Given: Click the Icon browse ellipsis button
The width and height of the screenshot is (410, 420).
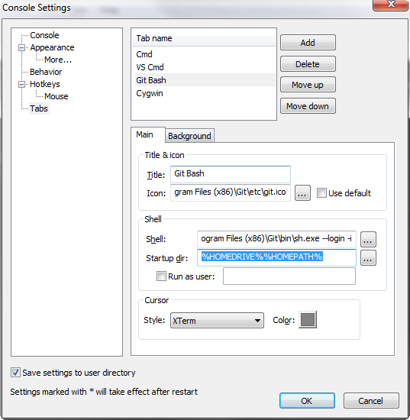Looking at the screenshot, I should click(302, 193).
